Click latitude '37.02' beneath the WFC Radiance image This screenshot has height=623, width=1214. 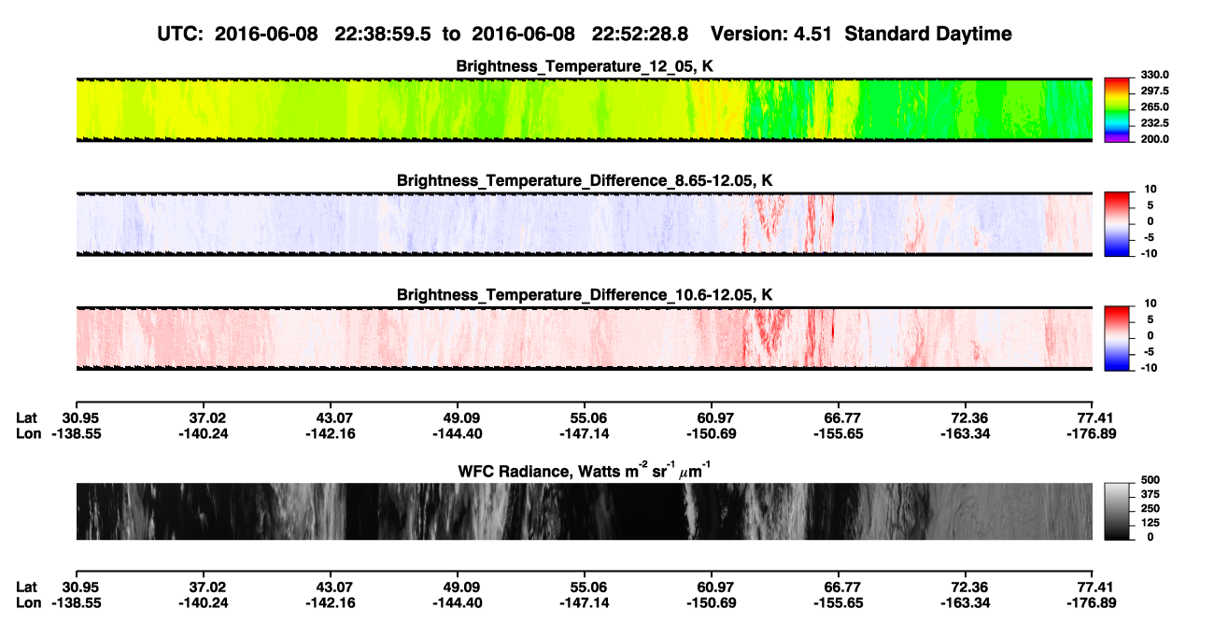[x=208, y=587]
